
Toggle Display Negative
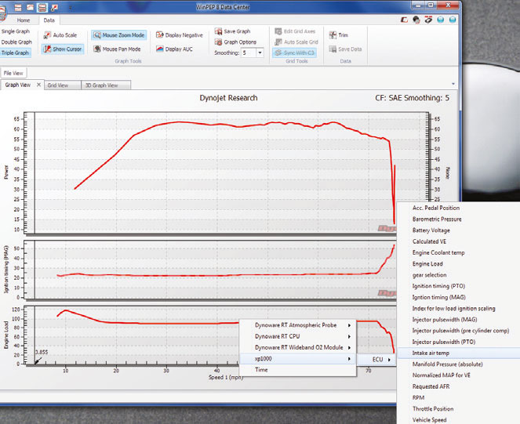(180, 34)
